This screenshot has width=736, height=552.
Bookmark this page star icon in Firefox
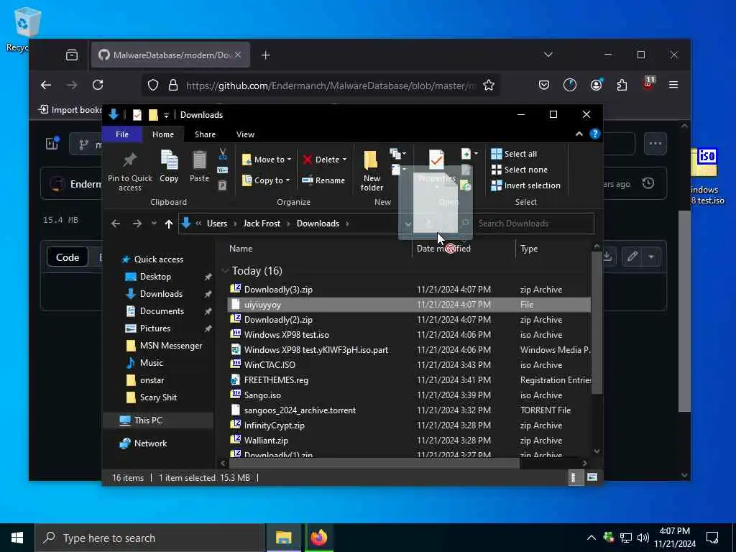click(x=488, y=85)
